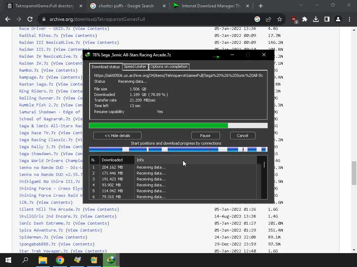This screenshot has width=357, height=267.
Task: Open Chrome three-dot menu
Action: tap(349, 19)
